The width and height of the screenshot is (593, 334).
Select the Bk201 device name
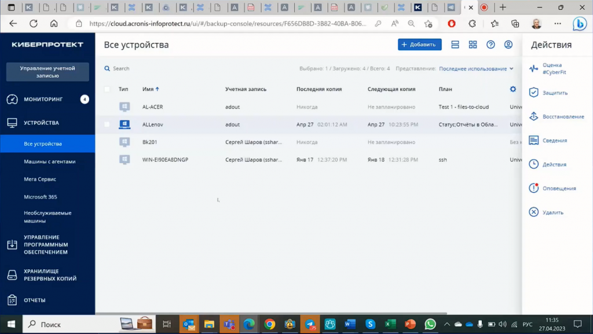click(149, 142)
